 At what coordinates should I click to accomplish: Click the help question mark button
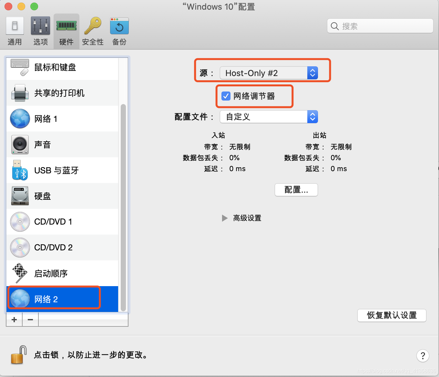tap(423, 356)
